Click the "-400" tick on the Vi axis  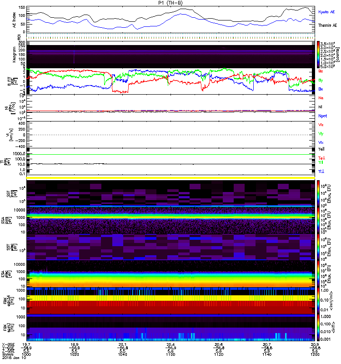pos(20,147)
